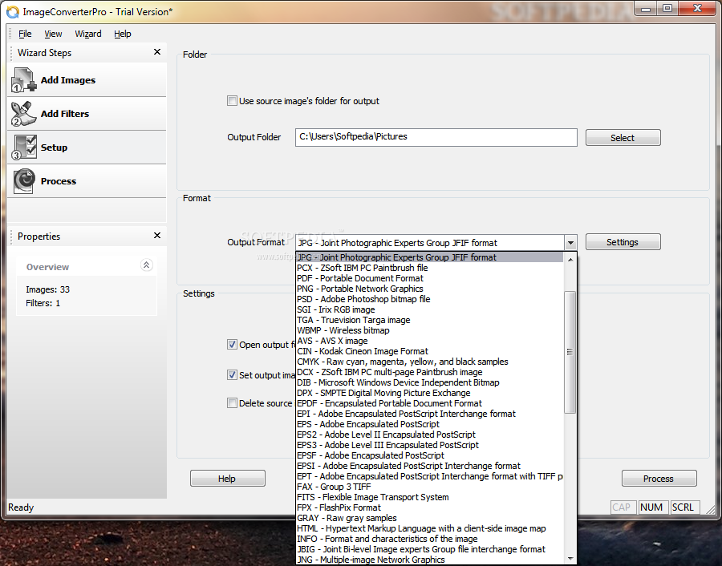
Task: Uncheck the Set output image checkbox
Action: (x=232, y=374)
